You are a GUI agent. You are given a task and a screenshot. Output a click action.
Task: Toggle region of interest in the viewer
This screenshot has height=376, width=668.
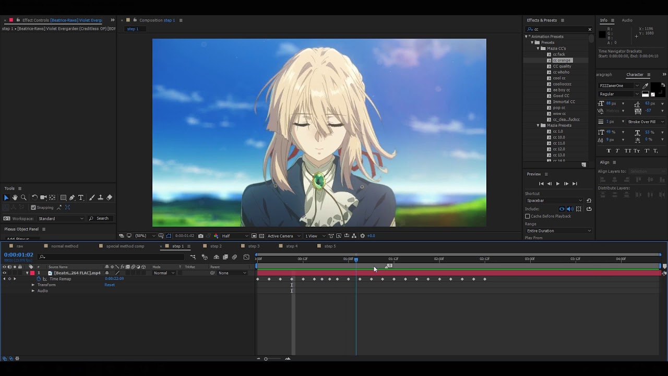coord(254,236)
